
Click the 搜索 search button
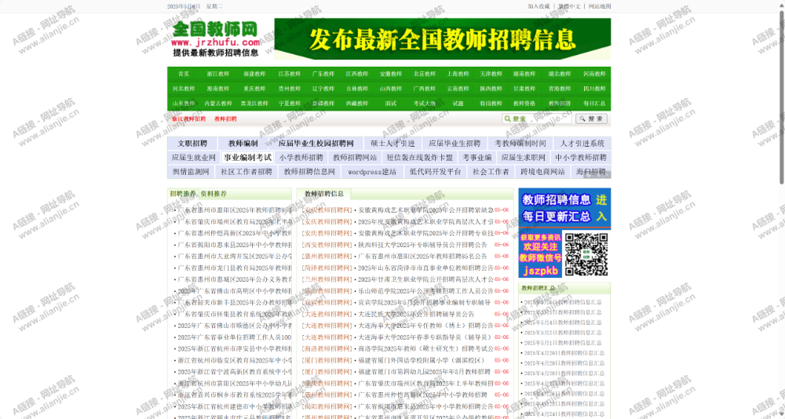pos(591,118)
